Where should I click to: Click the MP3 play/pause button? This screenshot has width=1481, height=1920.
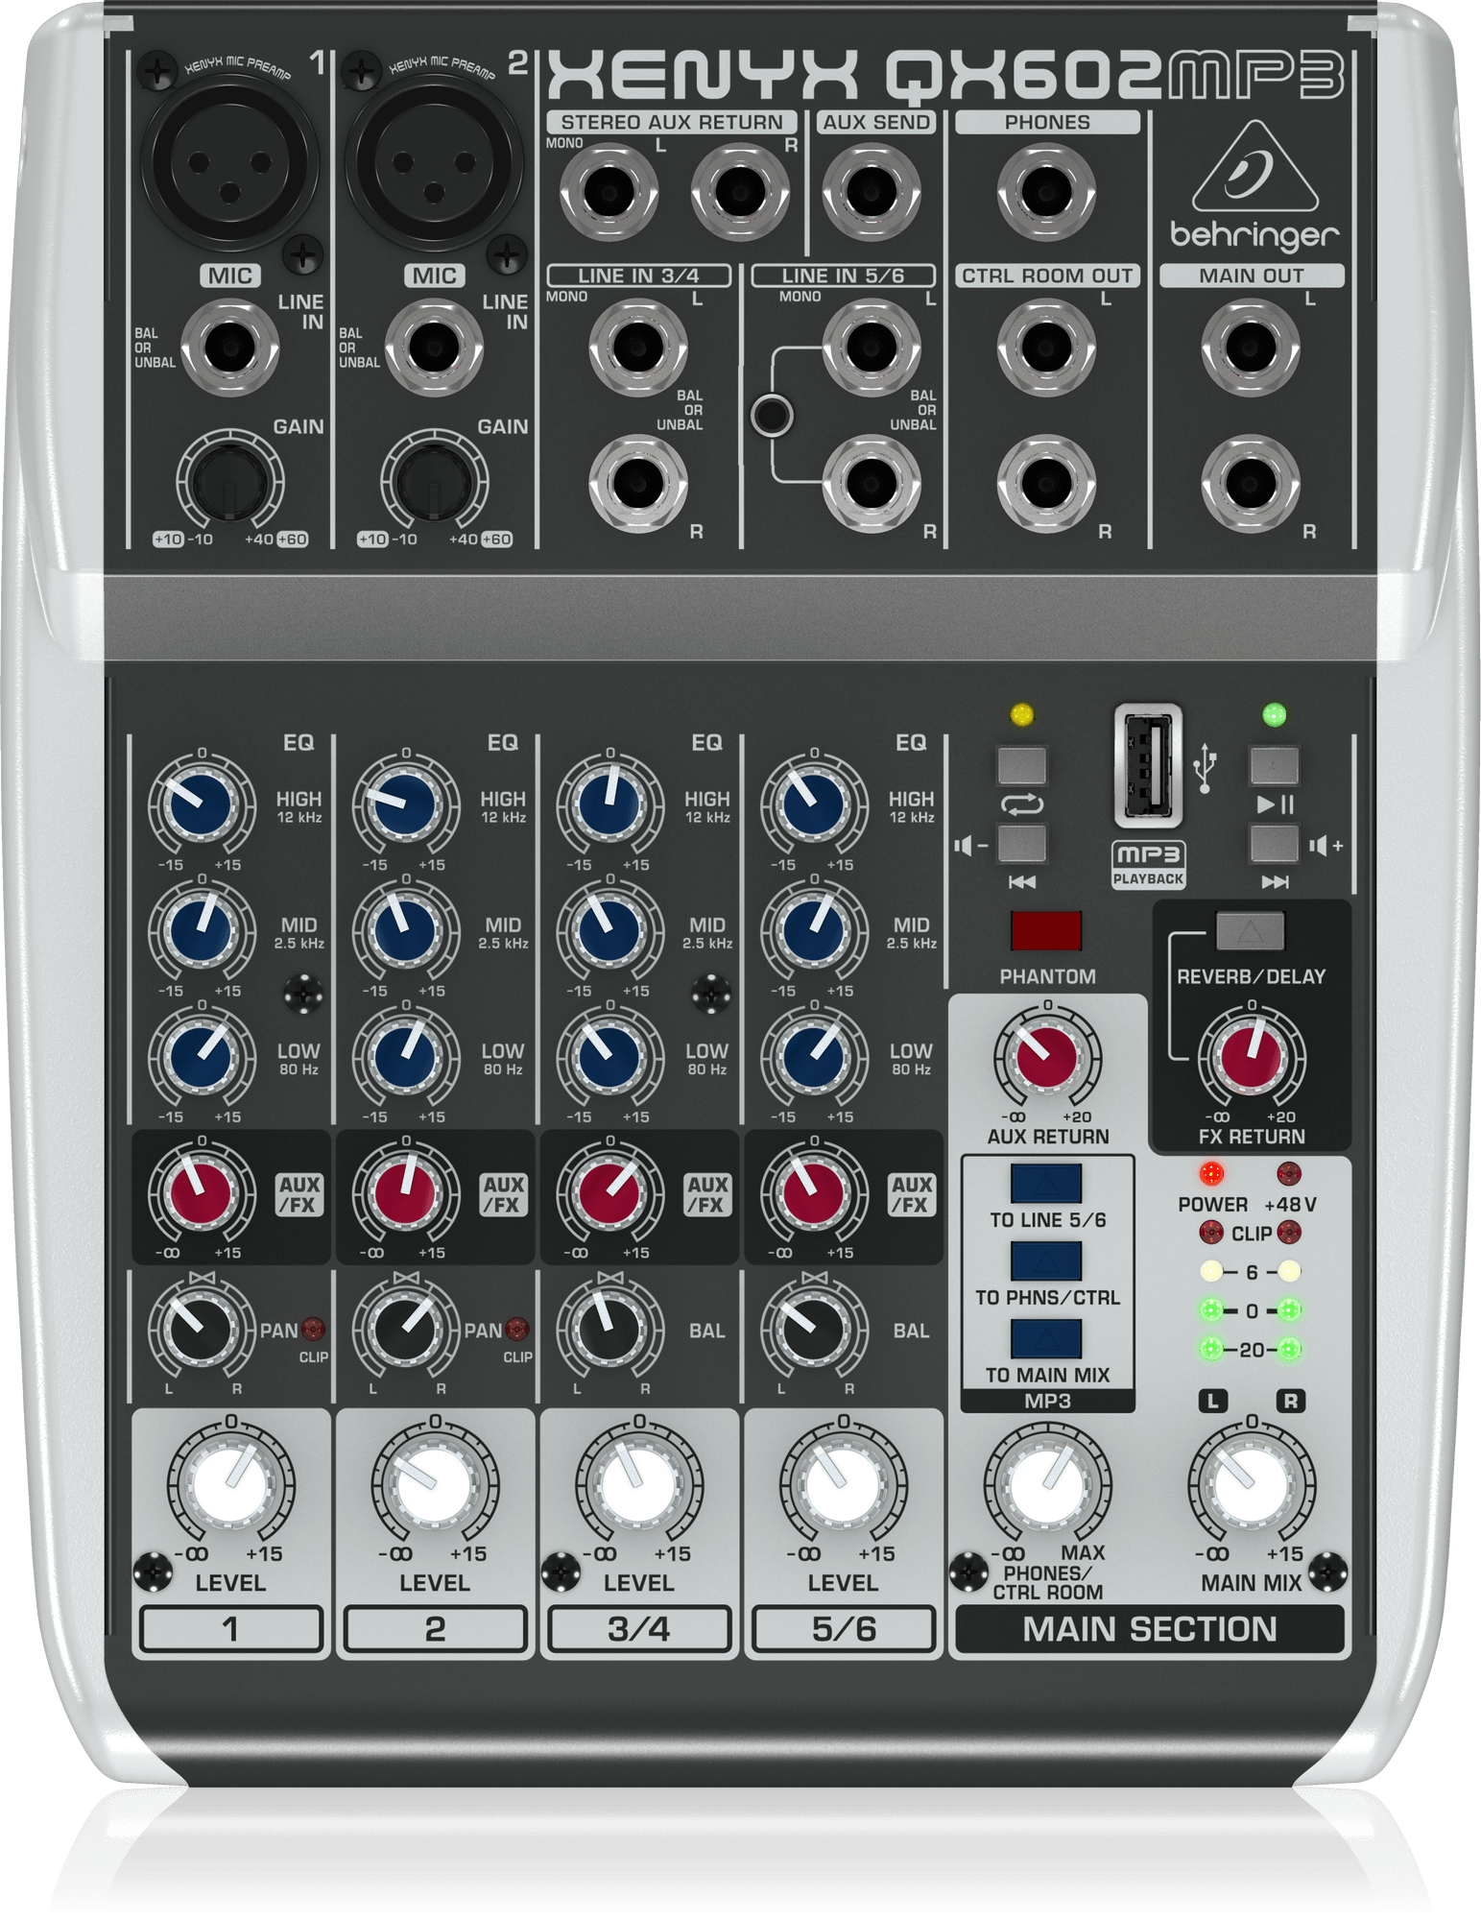click(x=1274, y=765)
